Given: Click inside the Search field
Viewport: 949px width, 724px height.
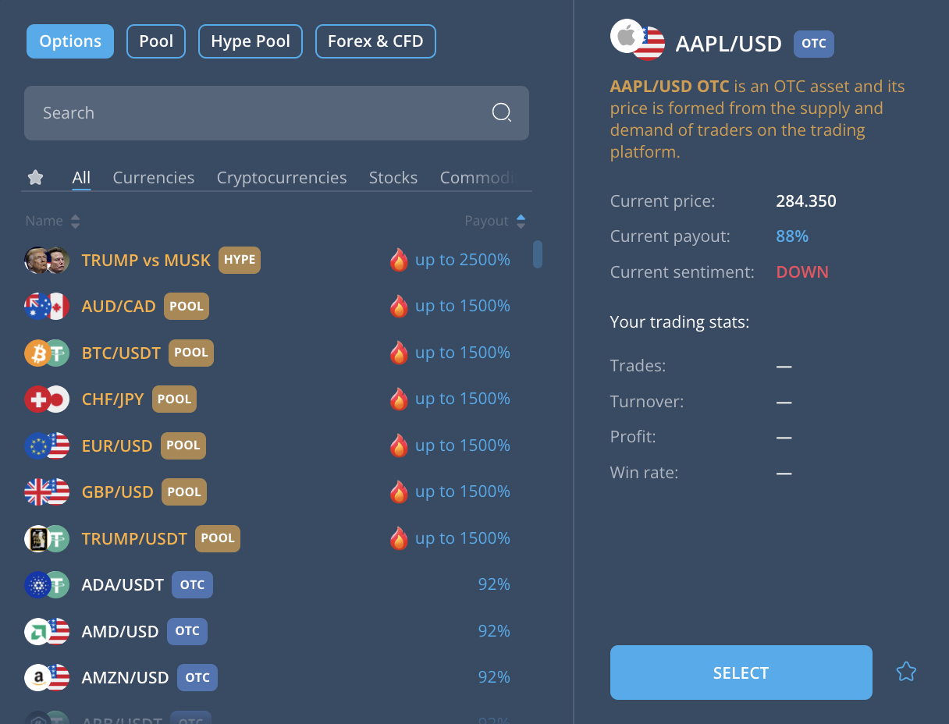Looking at the screenshot, I should pyautogui.click(x=234, y=112).
